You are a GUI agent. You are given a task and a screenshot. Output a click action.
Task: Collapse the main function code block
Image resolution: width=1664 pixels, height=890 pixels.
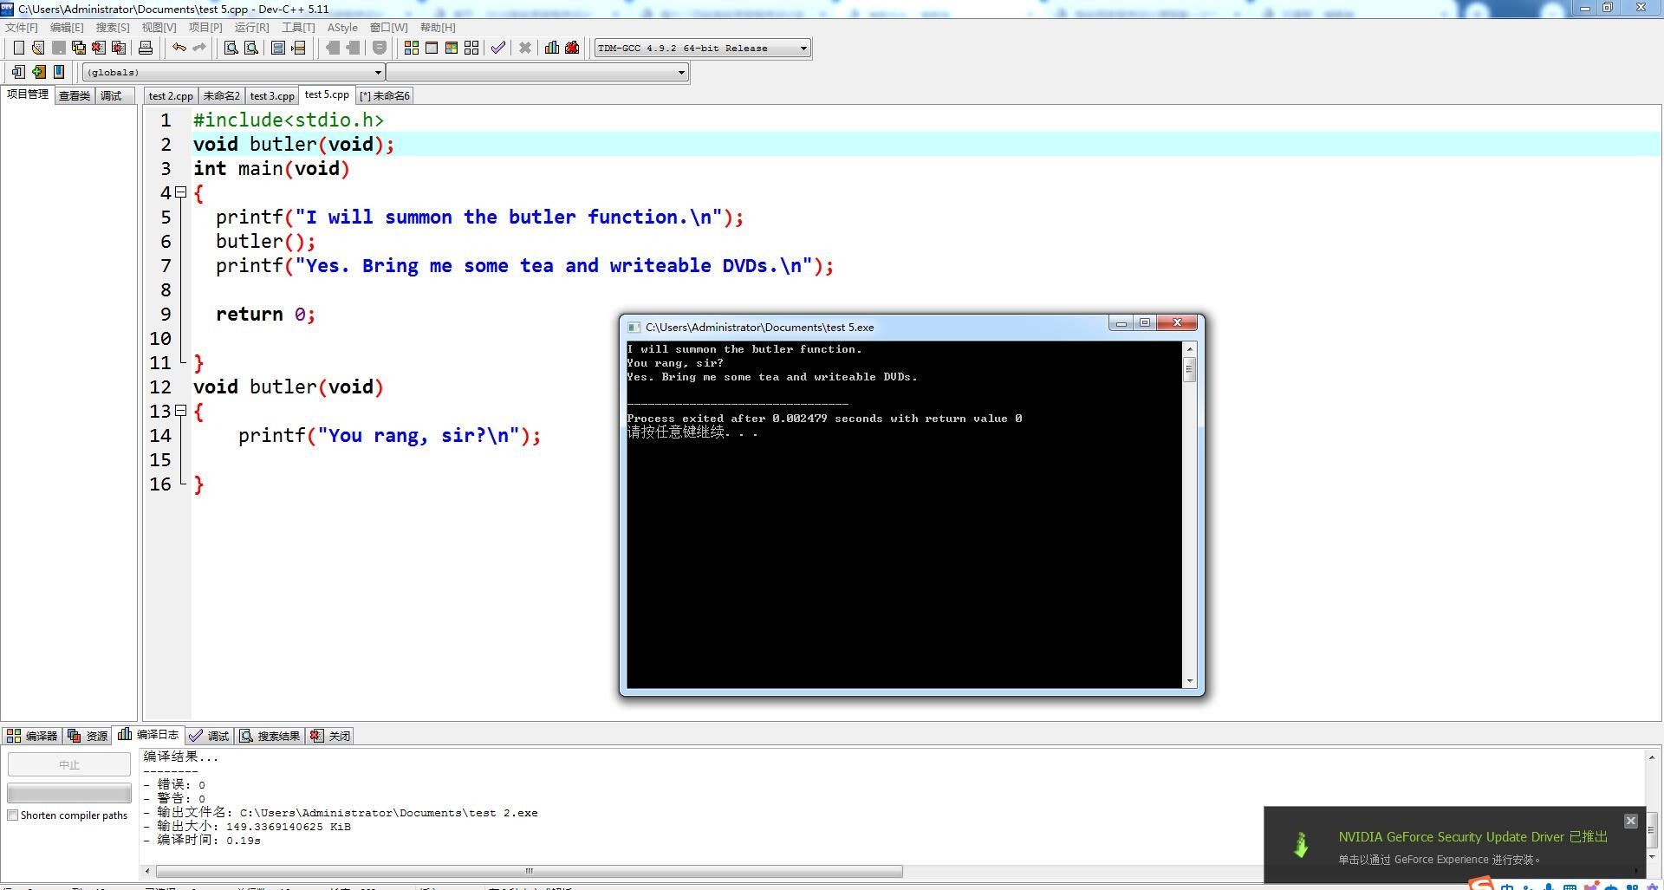(181, 192)
